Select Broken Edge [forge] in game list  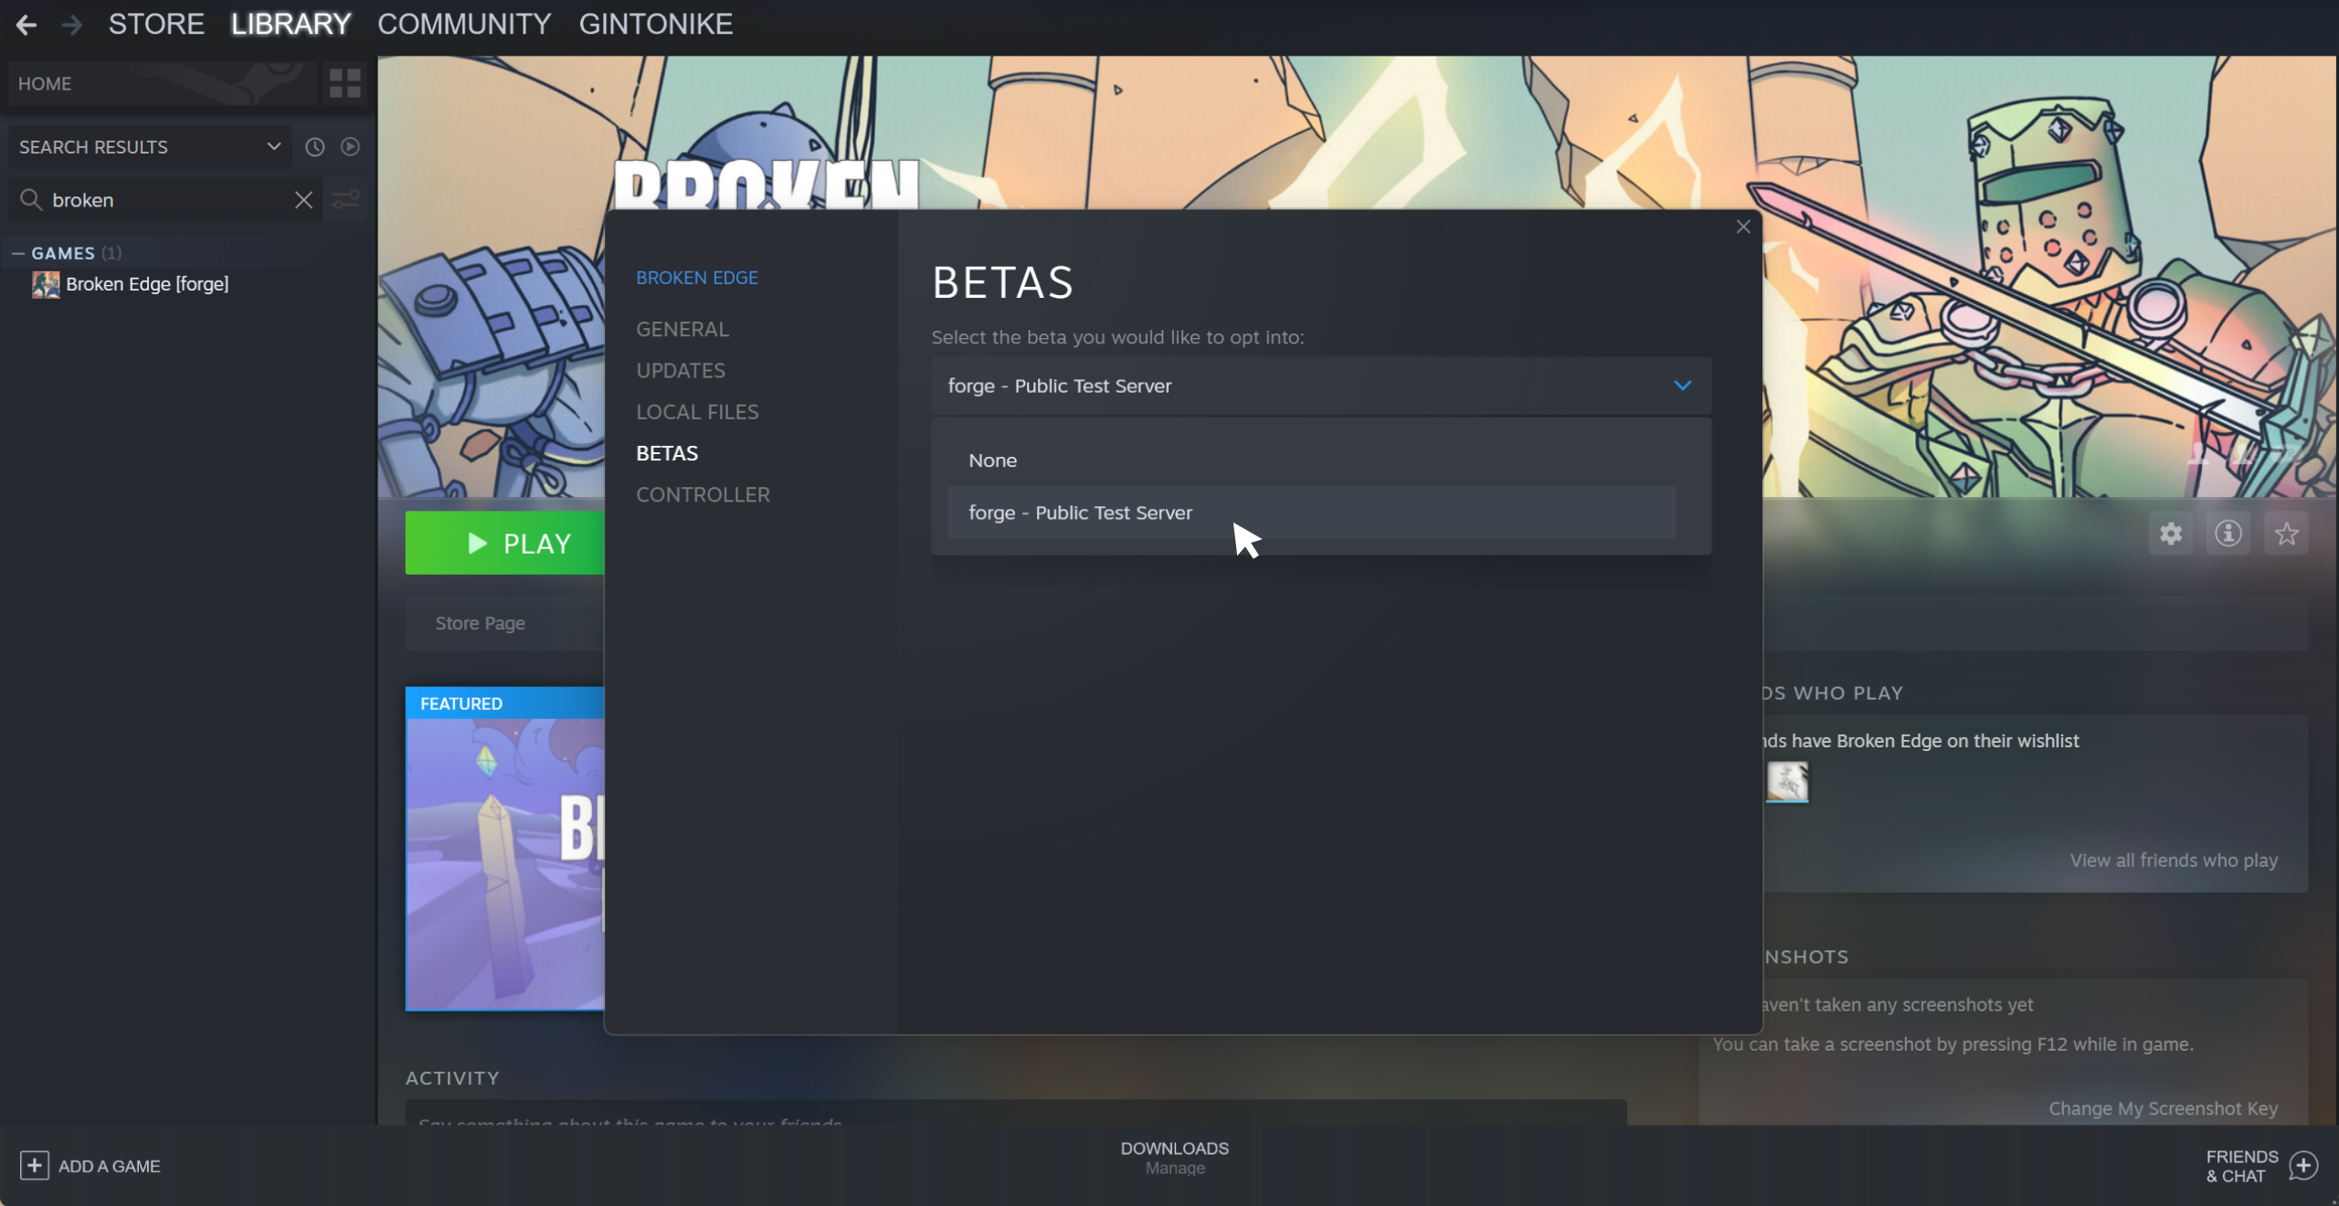click(x=146, y=284)
